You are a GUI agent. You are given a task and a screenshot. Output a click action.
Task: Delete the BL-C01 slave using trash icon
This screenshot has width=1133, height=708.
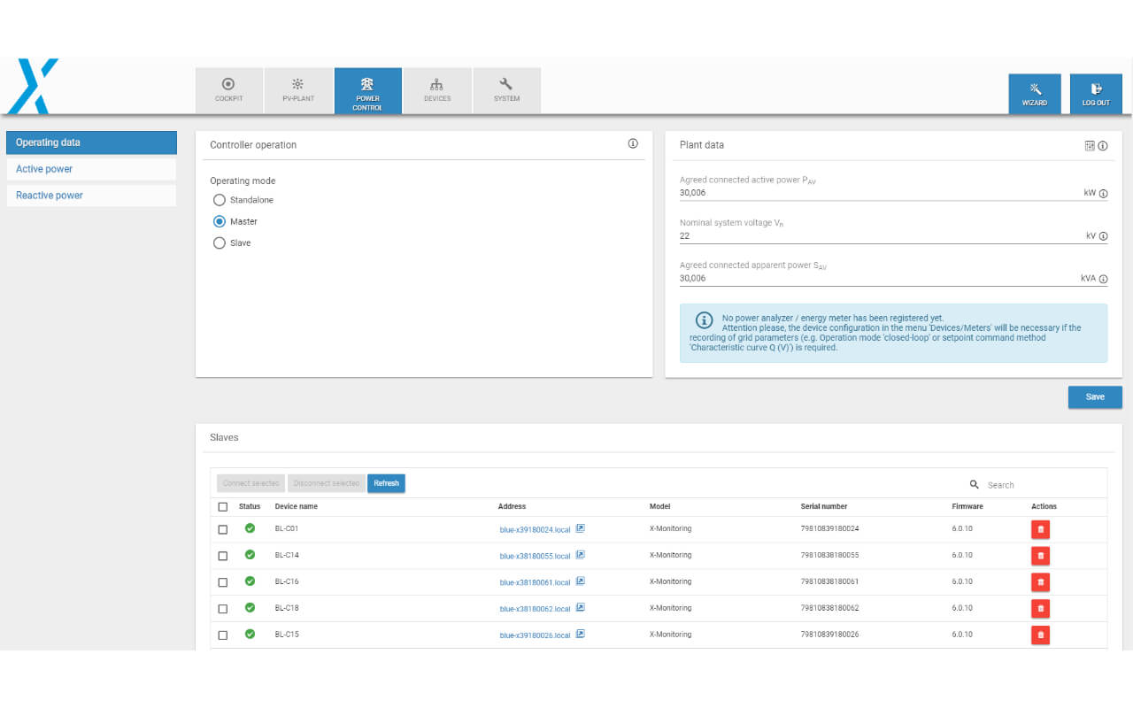[x=1040, y=529]
